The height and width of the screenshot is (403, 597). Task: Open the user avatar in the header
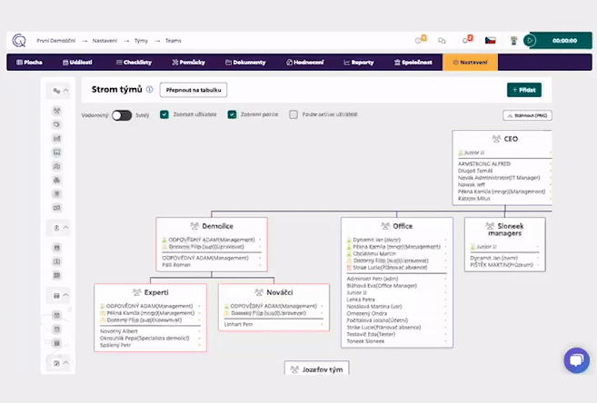(513, 40)
